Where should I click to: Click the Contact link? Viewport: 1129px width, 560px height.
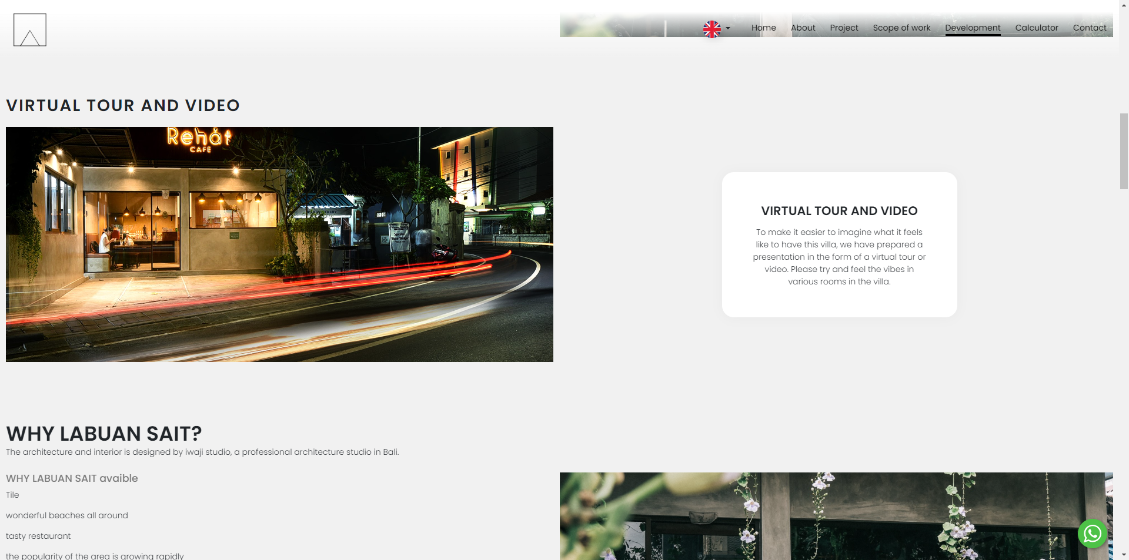[1089, 28]
